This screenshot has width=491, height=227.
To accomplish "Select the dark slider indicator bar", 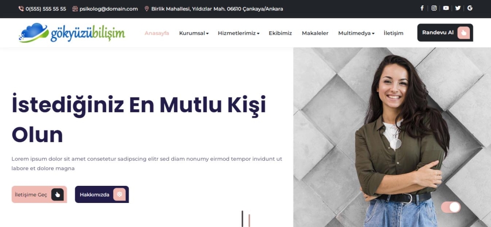I will [x=243, y=219].
